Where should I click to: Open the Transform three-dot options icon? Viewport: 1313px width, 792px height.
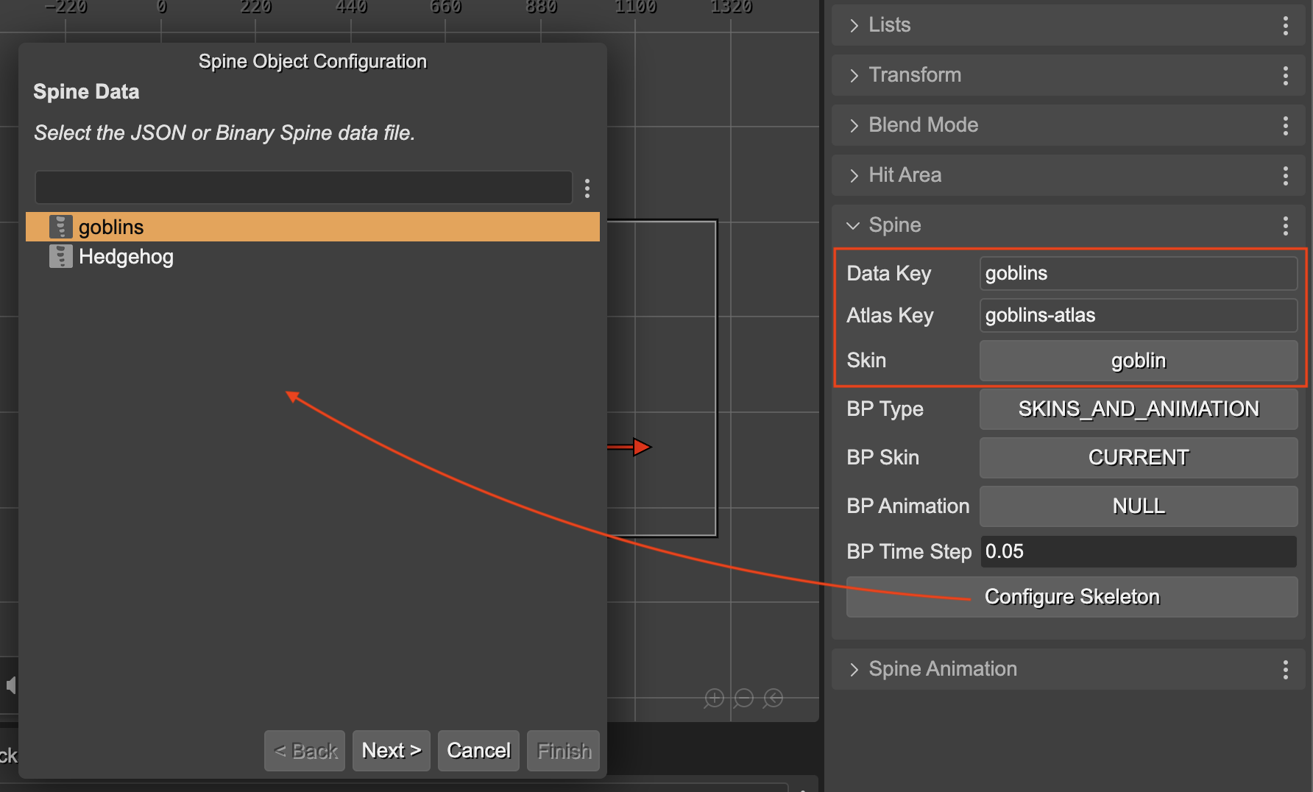tap(1285, 75)
